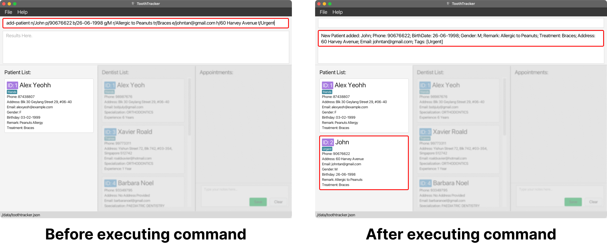The width and height of the screenshot is (607, 243).
Task: Click dentist list scrollbar in left window
Action: point(189,107)
